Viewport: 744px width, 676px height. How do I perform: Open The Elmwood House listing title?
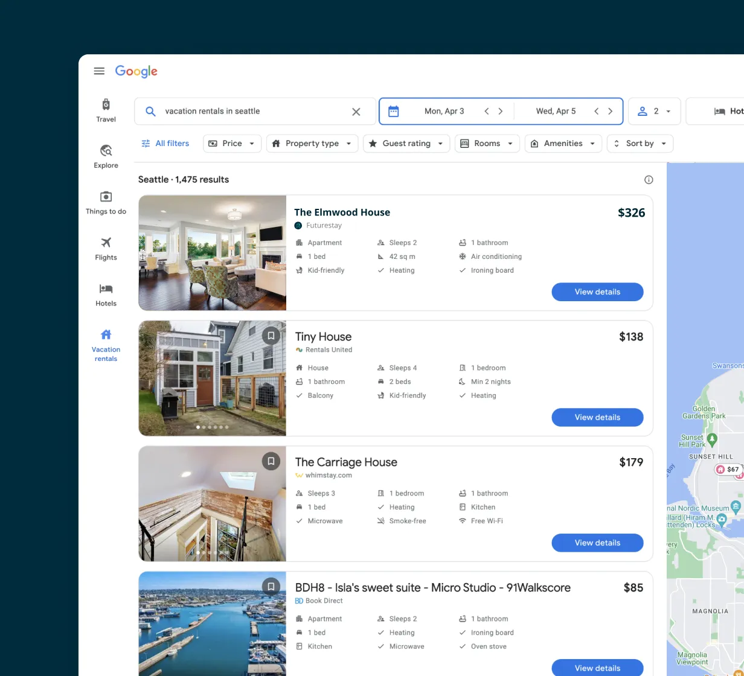pos(342,212)
